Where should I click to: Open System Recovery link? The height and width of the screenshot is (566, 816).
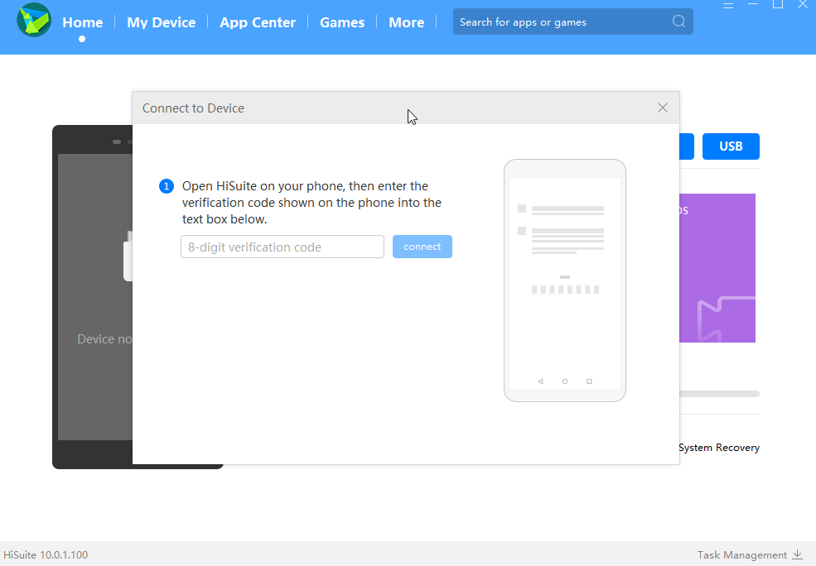[719, 448]
